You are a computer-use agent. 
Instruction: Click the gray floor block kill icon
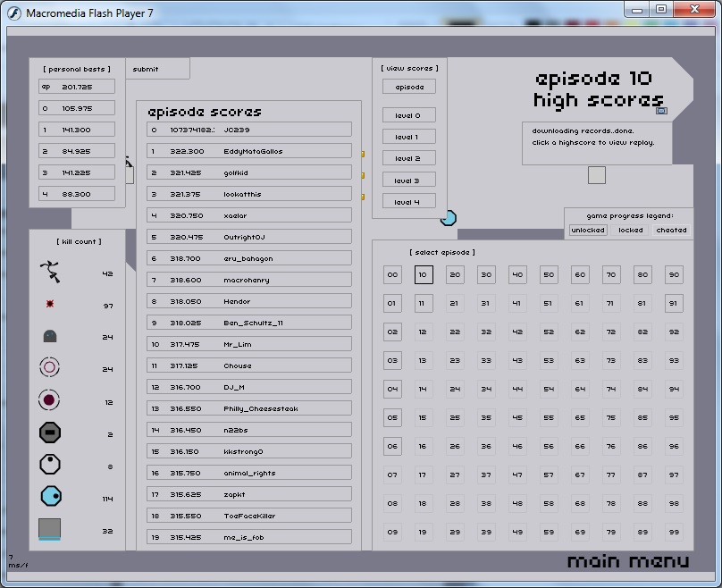[x=50, y=530]
